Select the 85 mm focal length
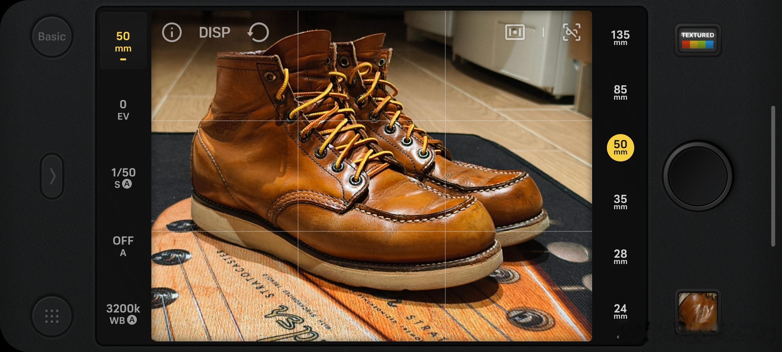Screen dimensions: 782x352 point(620,92)
